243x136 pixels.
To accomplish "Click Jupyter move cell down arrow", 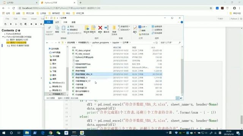I will coord(36,24).
